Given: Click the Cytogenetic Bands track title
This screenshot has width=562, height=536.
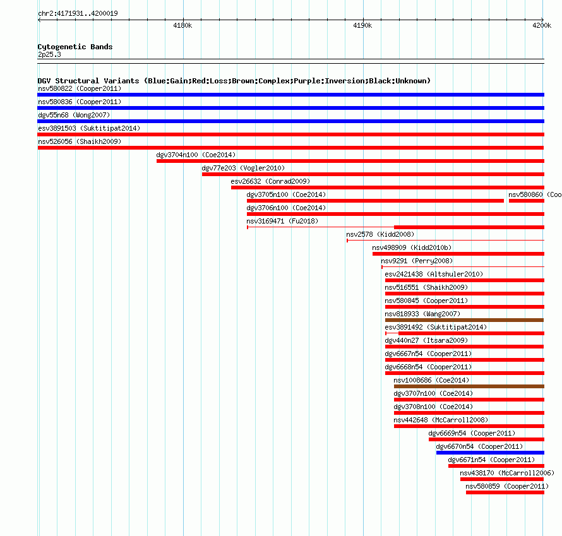Looking at the screenshot, I should tap(75, 47).
